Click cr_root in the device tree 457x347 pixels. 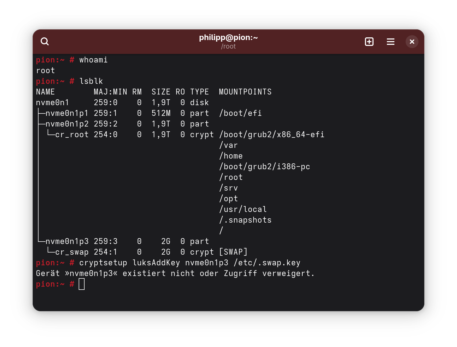pyautogui.click(x=72, y=135)
